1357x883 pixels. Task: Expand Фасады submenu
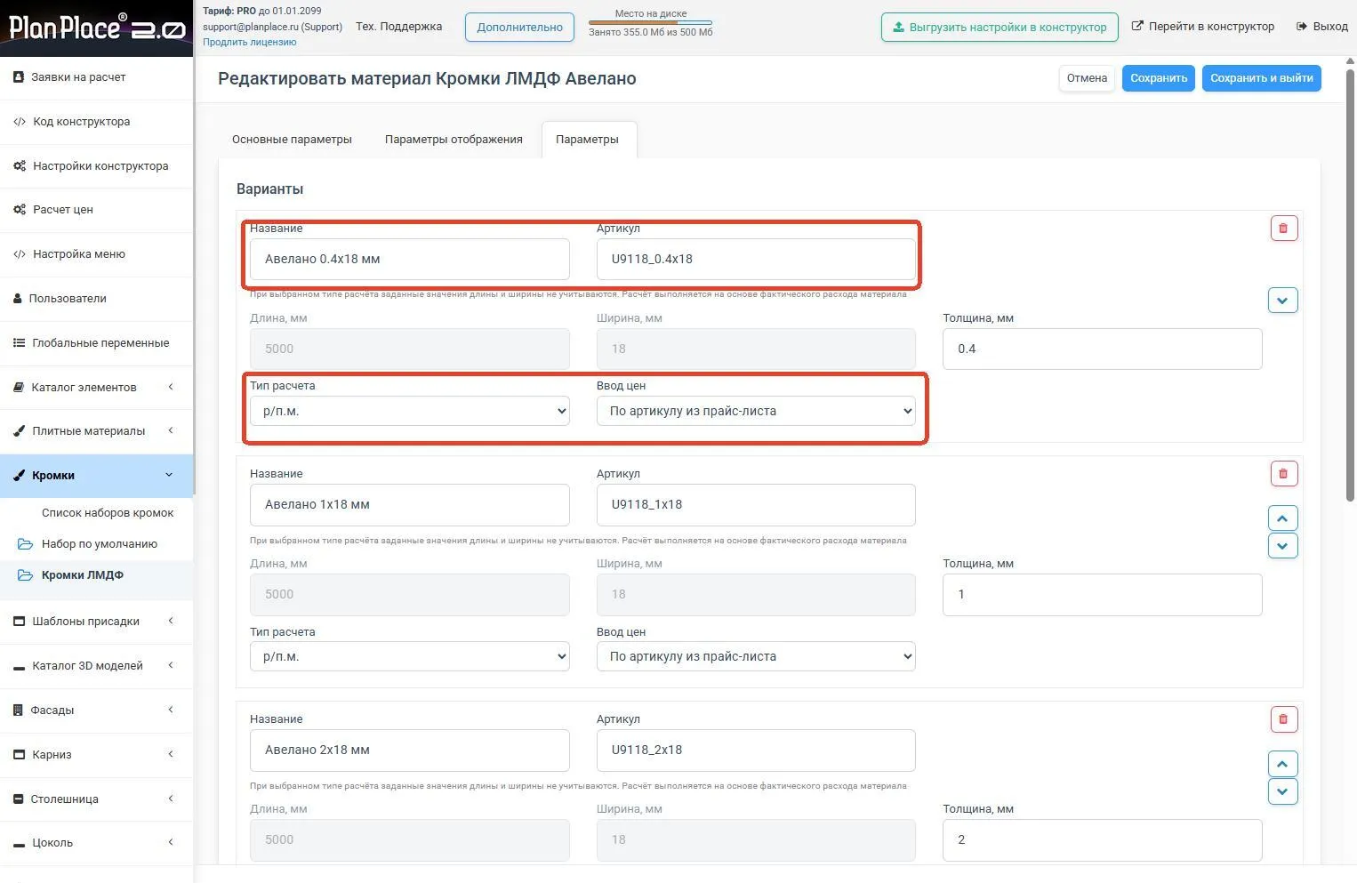(x=96, y=710)
